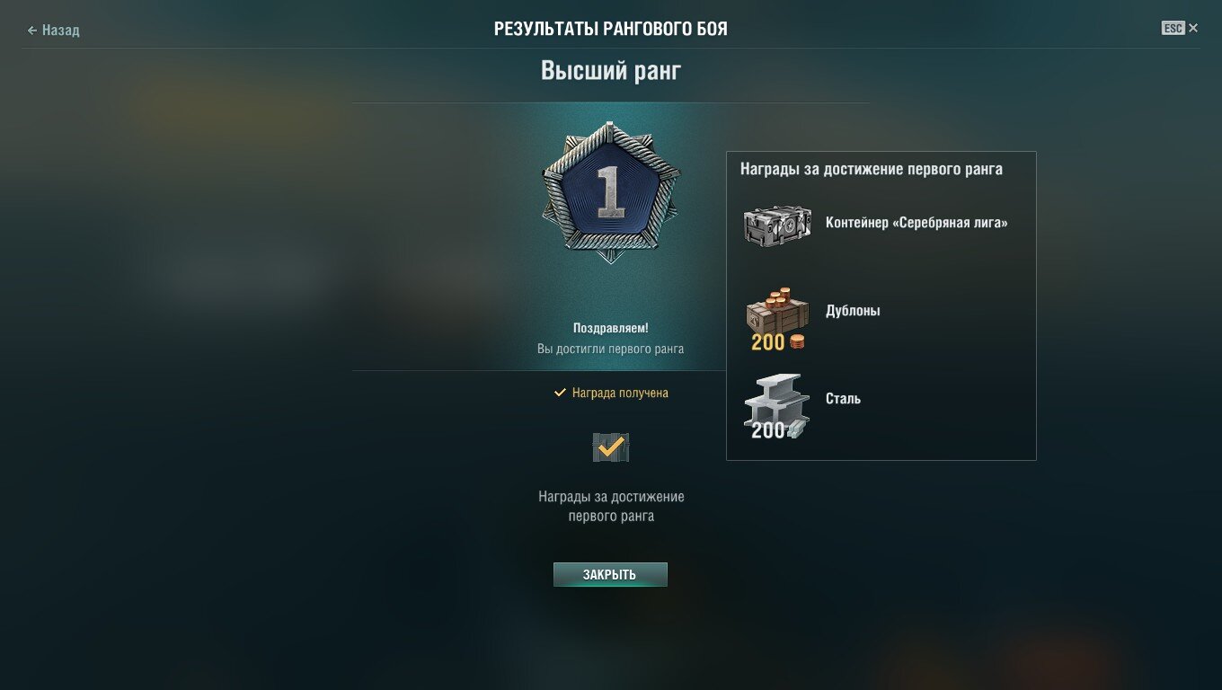Screen dimensions: 1222x690
Task: Click the back arrow icon
Action: pyautogui.click(x=32, y=31)
